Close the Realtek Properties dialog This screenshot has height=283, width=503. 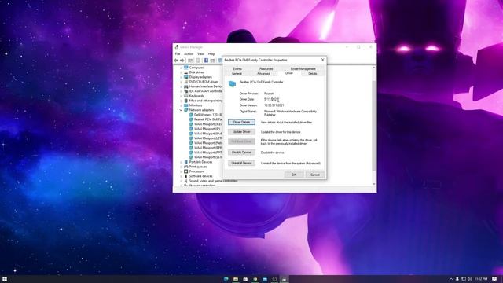click(x=323, y=60)
